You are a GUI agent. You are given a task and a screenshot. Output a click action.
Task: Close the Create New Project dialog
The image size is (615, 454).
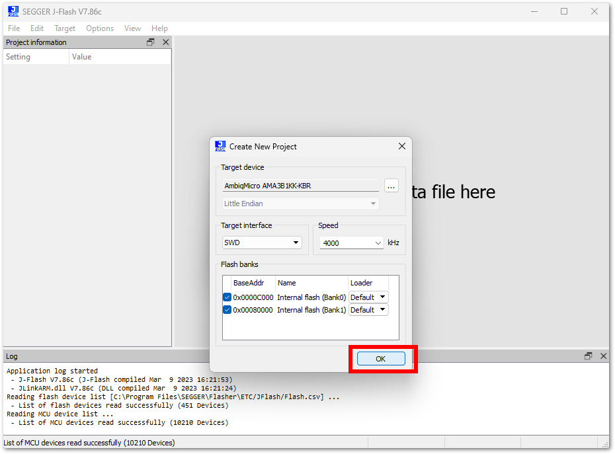pyautogui.click(x=402, y=146)
